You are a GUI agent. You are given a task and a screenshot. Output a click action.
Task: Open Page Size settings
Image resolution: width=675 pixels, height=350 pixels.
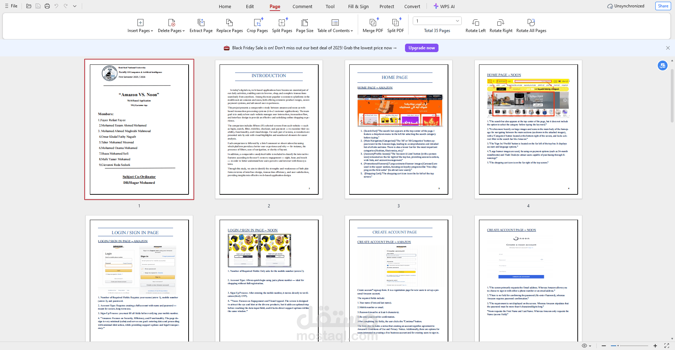[305, 26]
